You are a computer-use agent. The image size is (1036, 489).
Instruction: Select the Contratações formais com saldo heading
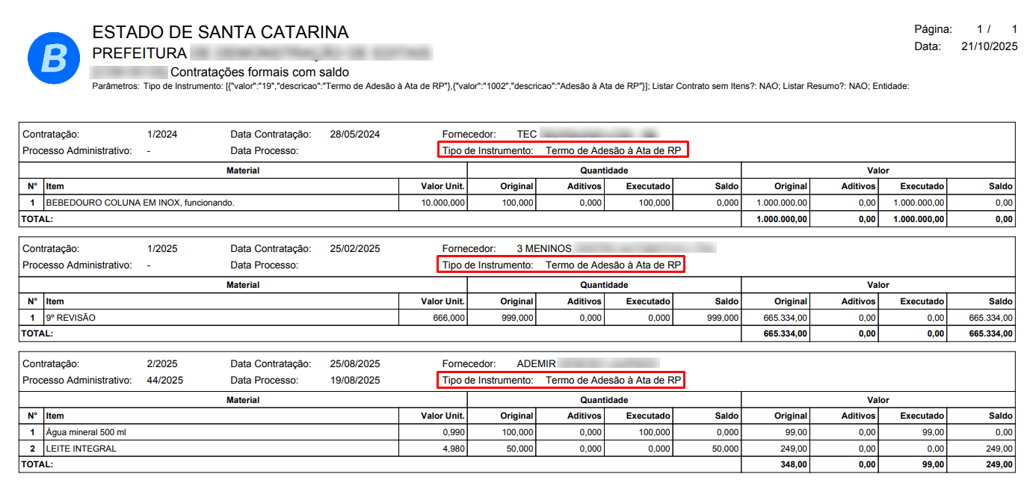(259, 73)
